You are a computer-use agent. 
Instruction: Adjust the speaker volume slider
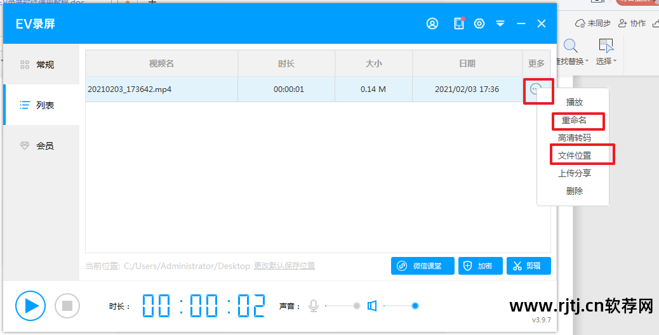tap(401, 306)
